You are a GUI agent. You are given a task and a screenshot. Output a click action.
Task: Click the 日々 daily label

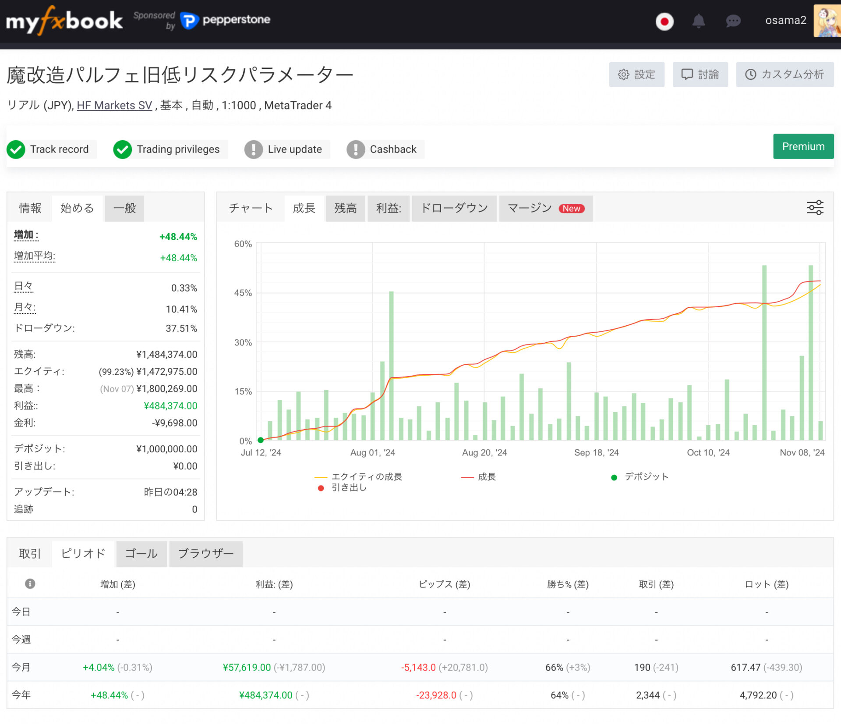[24, 287]
